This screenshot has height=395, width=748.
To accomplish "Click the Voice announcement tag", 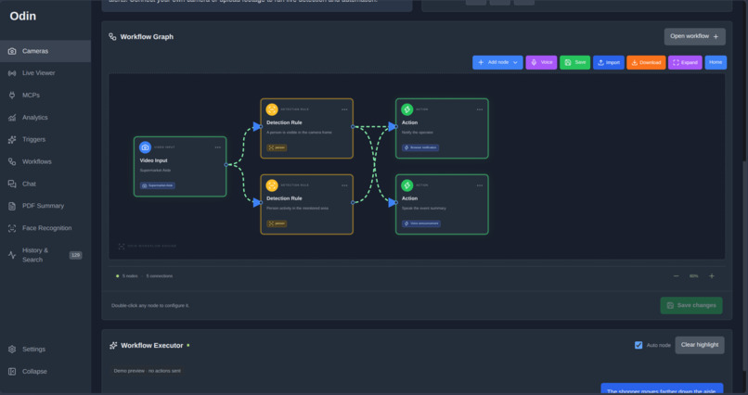I will click(421, 223).
